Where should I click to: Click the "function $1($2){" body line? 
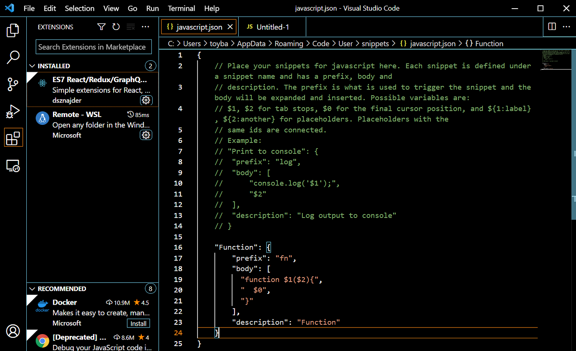pyautogui.click(x=280, y=280)
